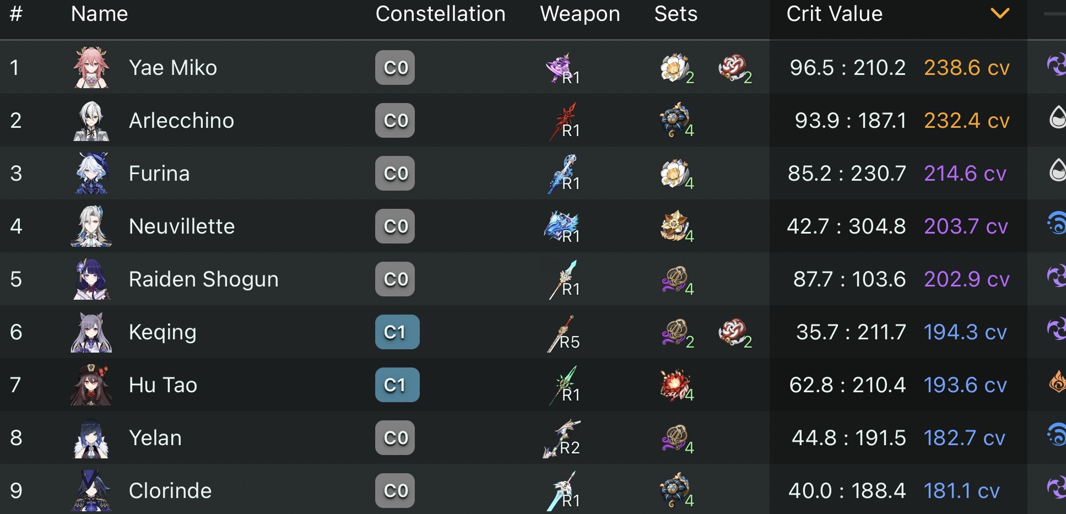The width and height of the screenshot is (1066, 514).
Task: Click the Sets column header
Action: pos(675,14)
